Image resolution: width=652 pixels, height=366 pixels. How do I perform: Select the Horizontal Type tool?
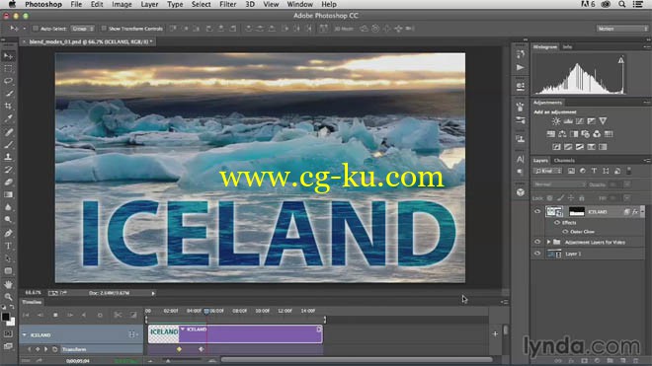pyautogui.click(x=8, y=246)
